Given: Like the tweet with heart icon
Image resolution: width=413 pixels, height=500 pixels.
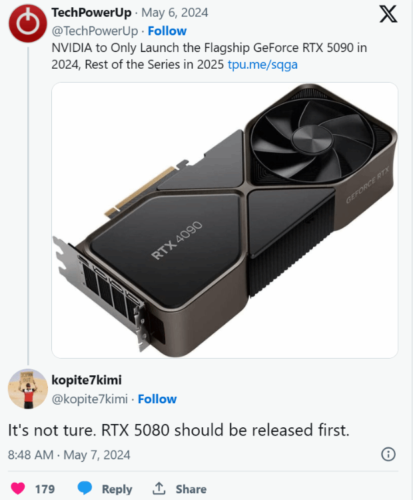Looking at the screenshot, I should click(x=18, y=489).
